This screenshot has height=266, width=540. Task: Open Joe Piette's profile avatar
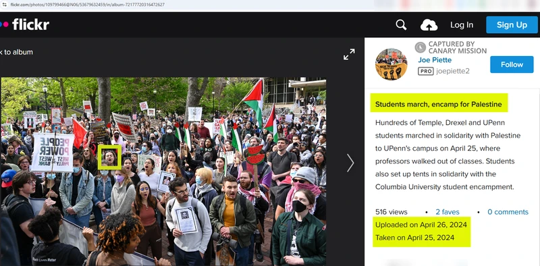(x=391, y=64)
